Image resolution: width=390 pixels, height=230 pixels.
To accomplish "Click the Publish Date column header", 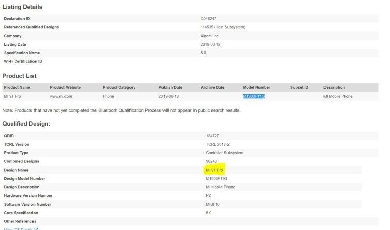I will 171,87.
